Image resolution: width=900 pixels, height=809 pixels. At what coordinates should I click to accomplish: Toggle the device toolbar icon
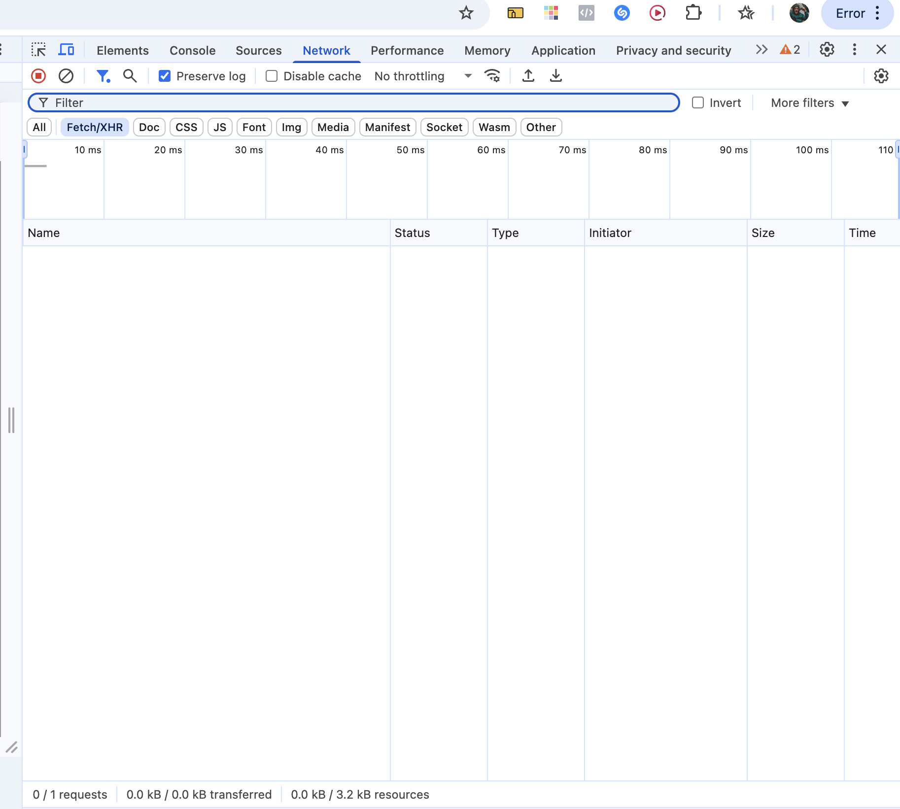pyautogui.click(x=66, y=50)
